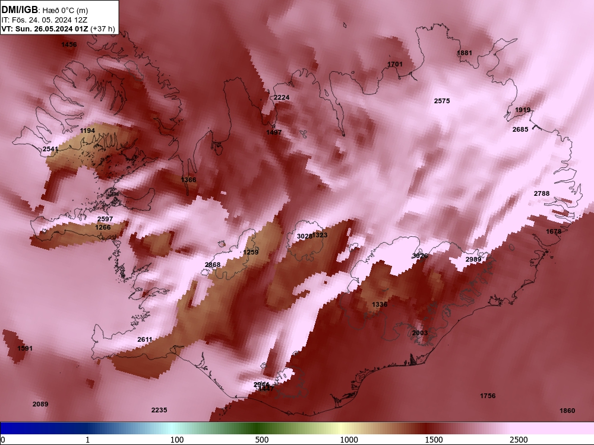
Task: Click the 'VT: Sun. 26.05.2024 01Z' line
Action: pyautogui.click(x=45, y=28)
